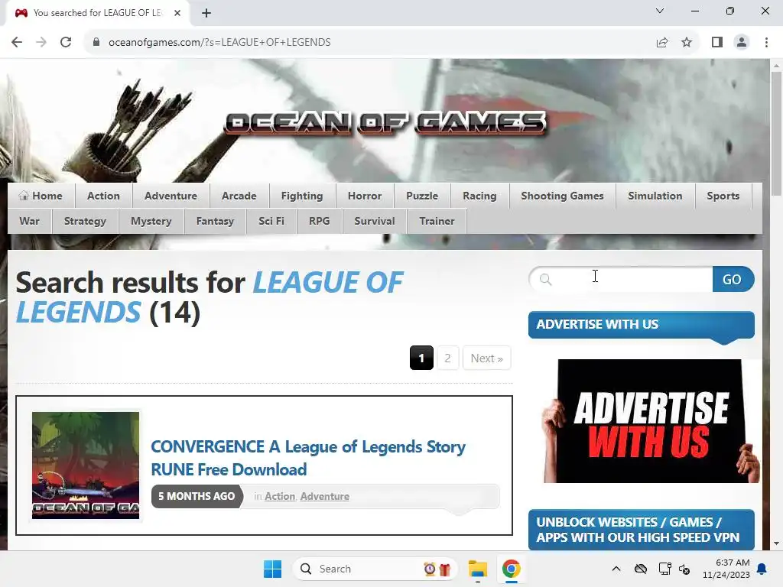The image size is (783, 587).
Task: Show hidden system tray icons
Action: pyautogui.click(x=616, y=569)
